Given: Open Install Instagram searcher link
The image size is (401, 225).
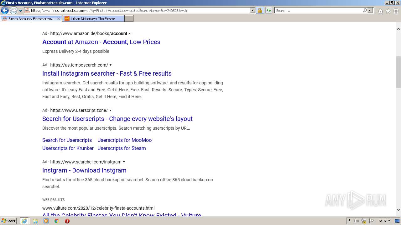Looking at the screenshot, I should coord(107,73).
